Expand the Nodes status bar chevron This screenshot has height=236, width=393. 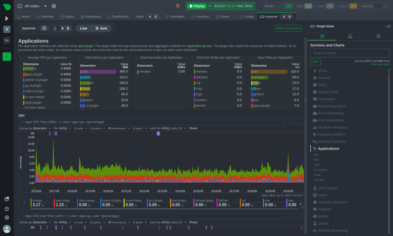tap(386, 6)
